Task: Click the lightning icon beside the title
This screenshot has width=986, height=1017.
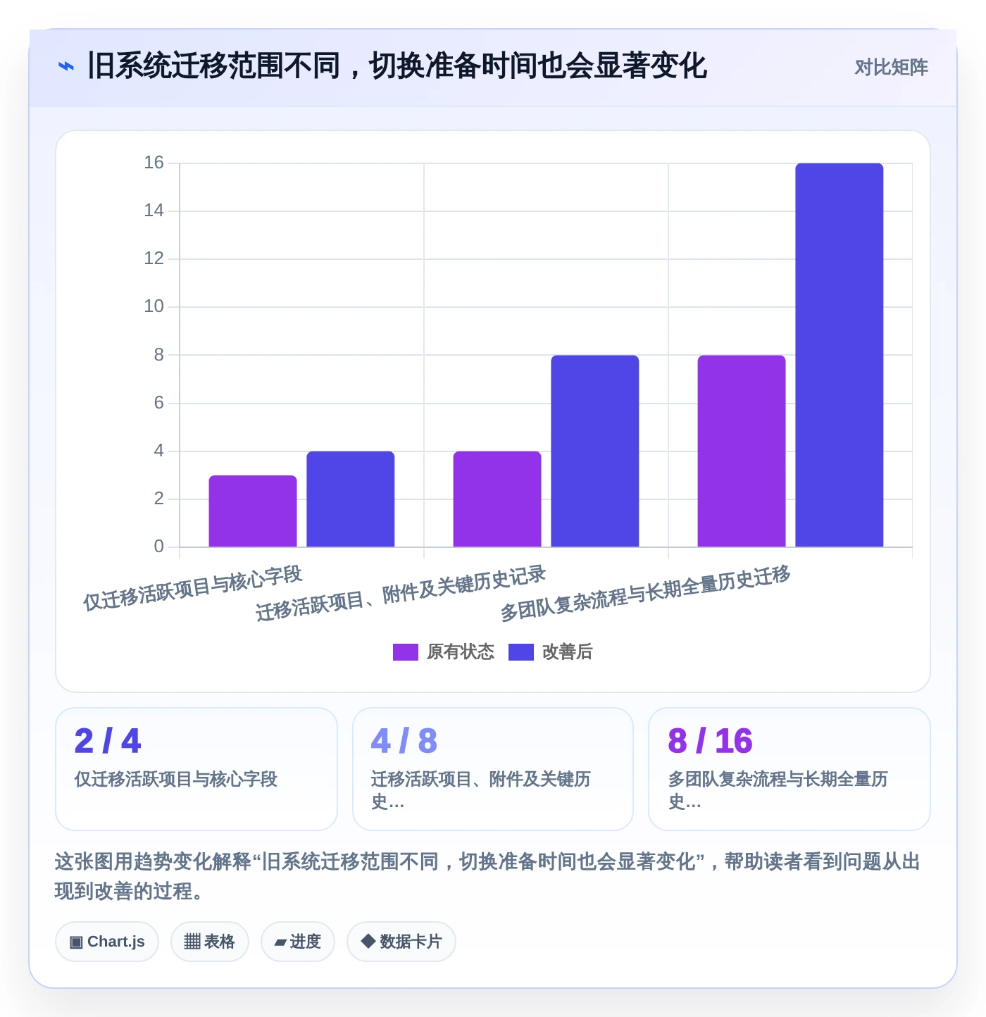Action: [x=65, y=67]
